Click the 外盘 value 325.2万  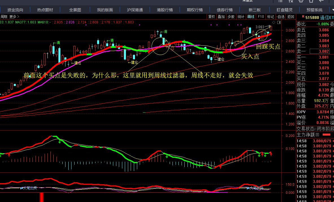[x=321, y=106]
